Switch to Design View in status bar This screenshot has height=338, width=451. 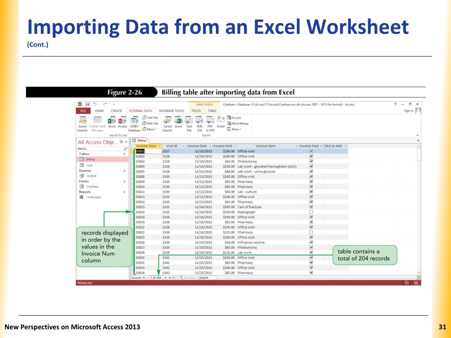(416, 283)
